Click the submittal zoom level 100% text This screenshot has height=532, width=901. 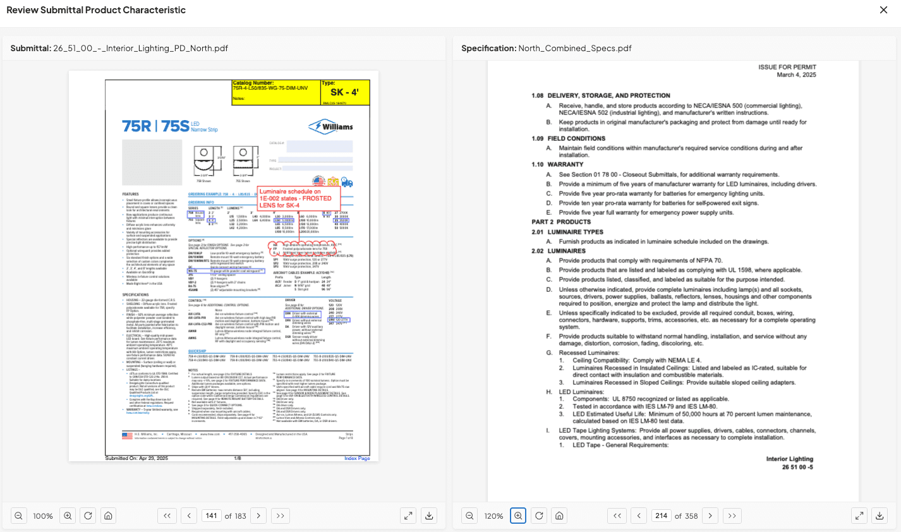coord(43,516)
